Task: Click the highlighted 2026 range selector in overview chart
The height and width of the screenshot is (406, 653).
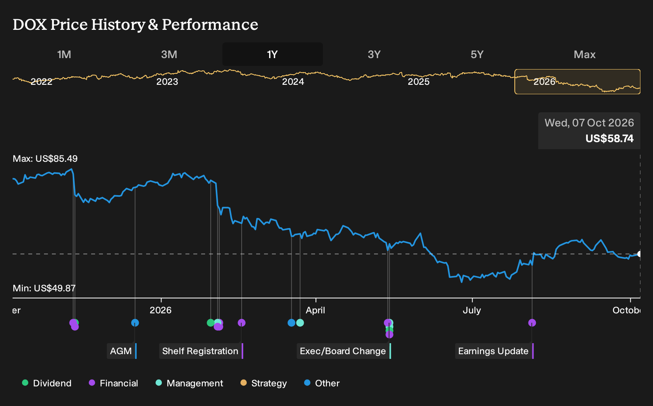Action: (578, 82)
